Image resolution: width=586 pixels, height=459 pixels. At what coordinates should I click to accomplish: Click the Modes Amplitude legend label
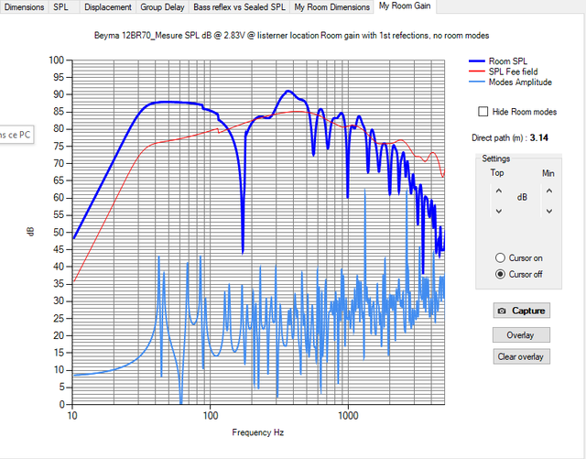(520, 82)
